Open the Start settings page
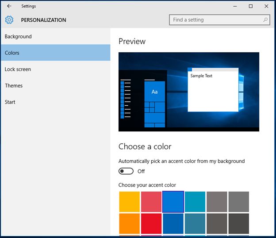 coord(10,102)
